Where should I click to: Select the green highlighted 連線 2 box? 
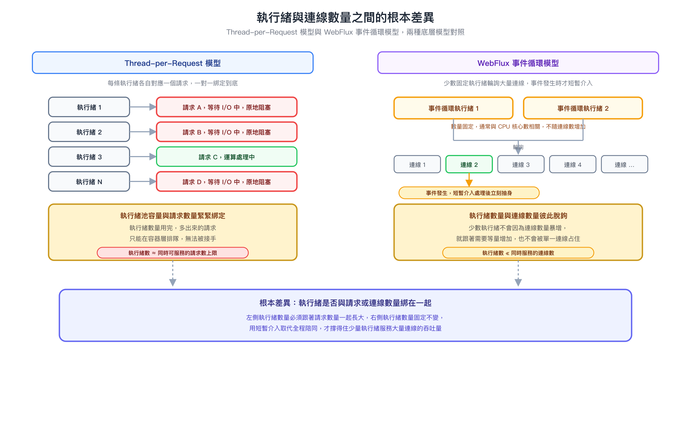[469, 165]
